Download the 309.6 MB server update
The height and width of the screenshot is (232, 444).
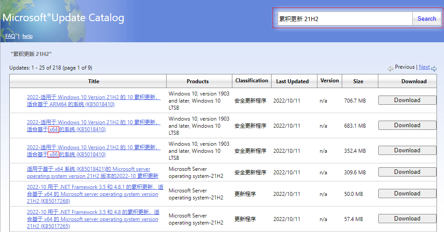pos(407,172)
